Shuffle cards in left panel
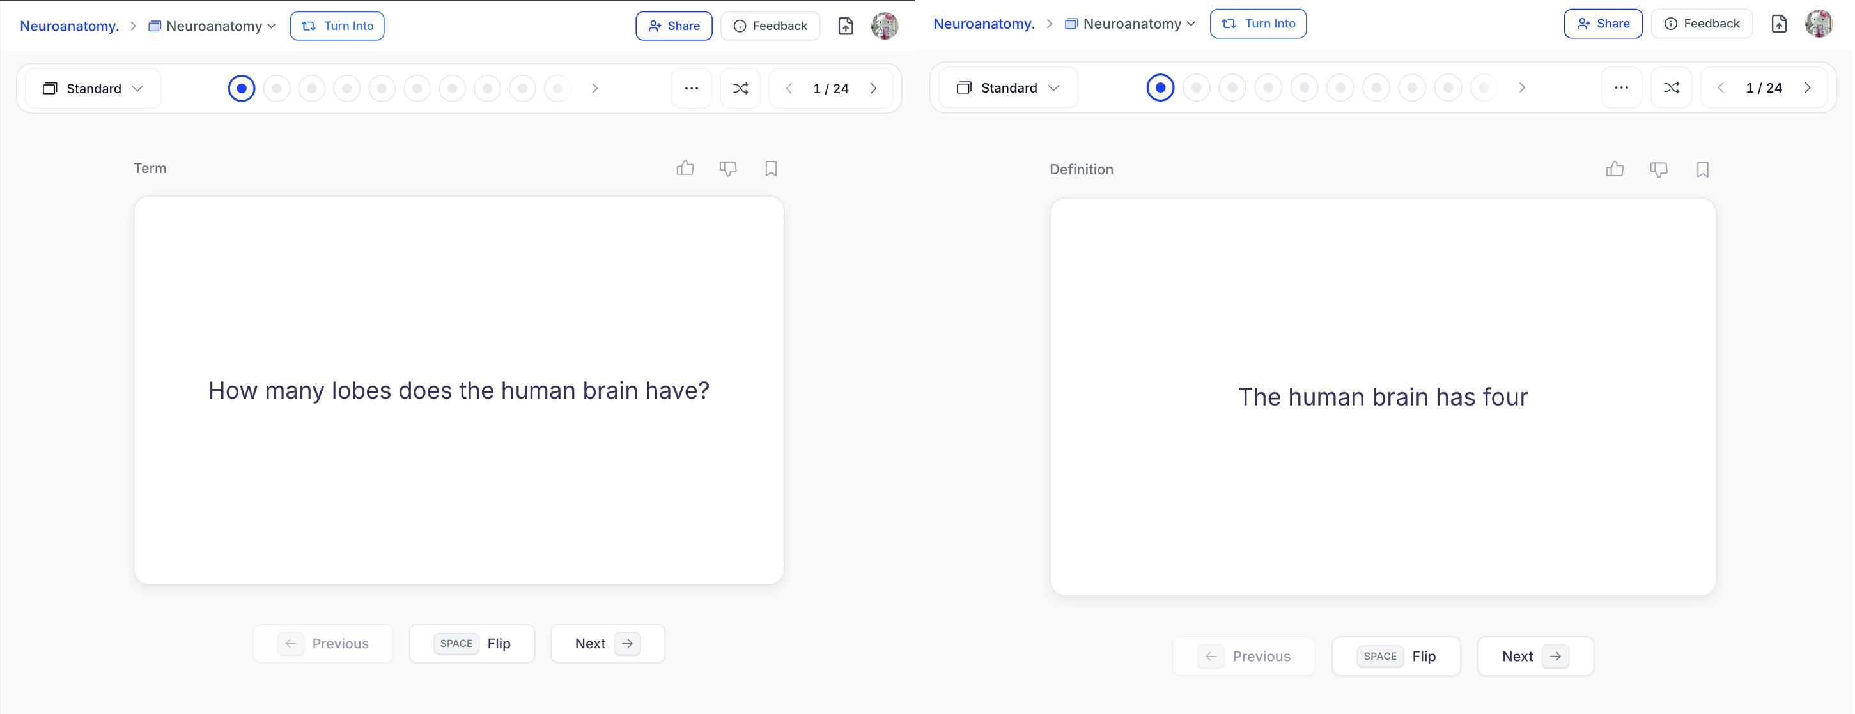 coord(740,89)
